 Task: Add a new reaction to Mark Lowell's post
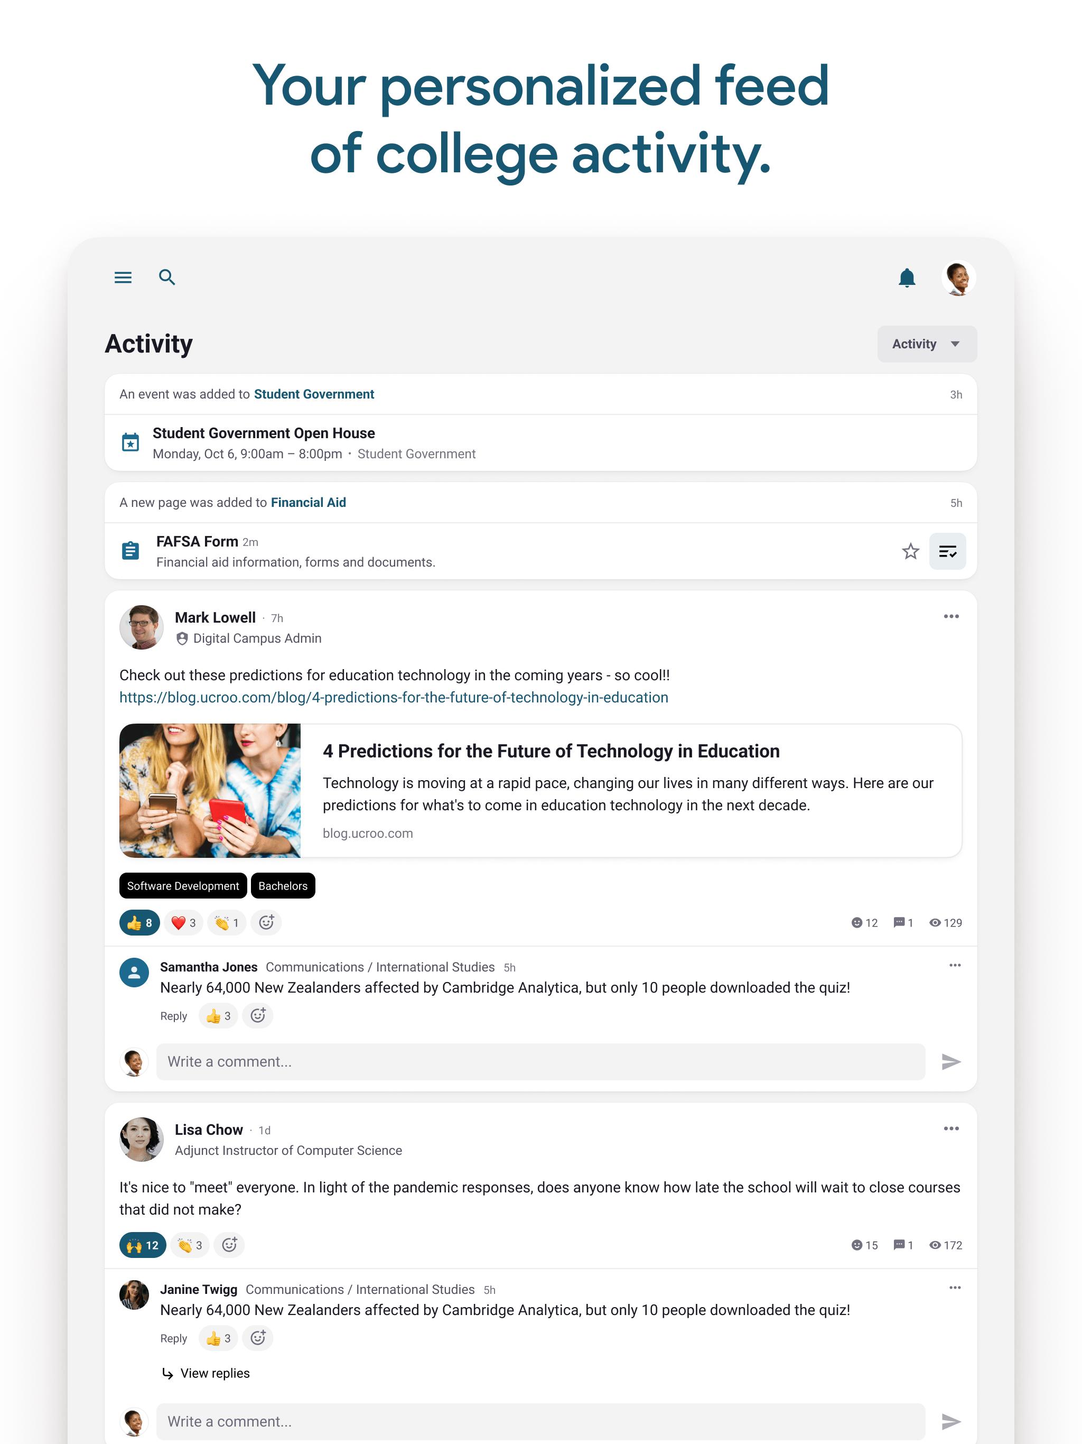point(266,922)
